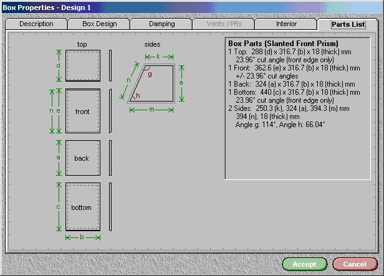
Task: Select the Damping tab
Action: pos(161,24)
